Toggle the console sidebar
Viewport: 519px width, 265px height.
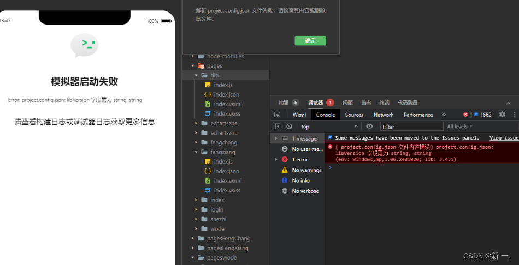coord(277,127)
